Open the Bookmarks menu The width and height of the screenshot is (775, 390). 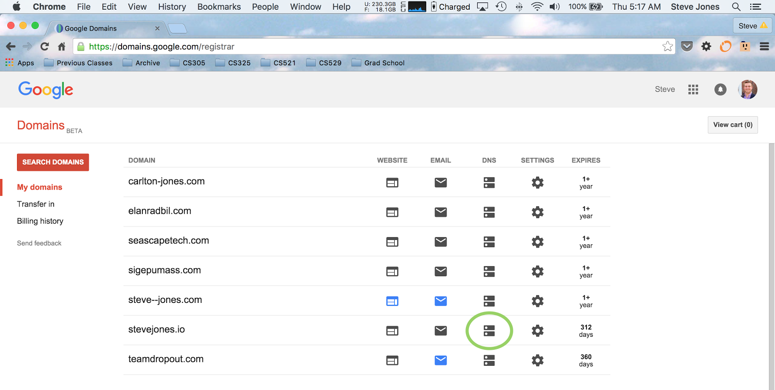pos(219,7)
